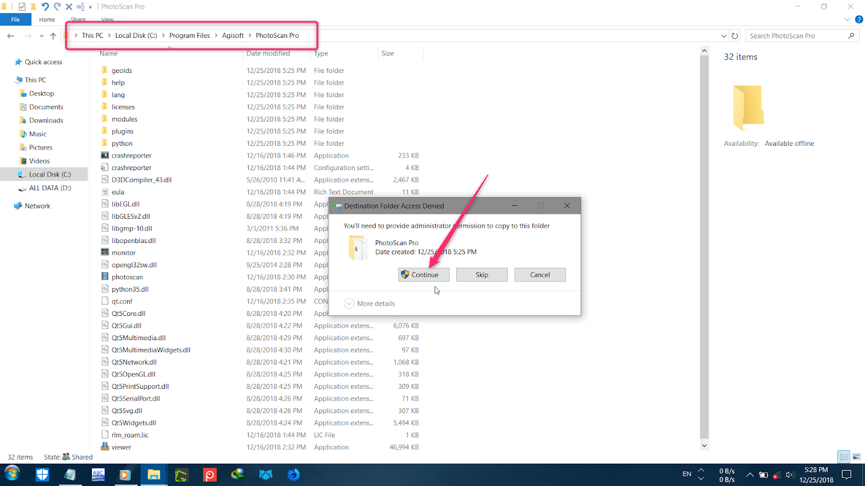Click the file list vertical scrollbar
Image resolution: width=865 pixels, height=486 pixels.
(x=704, y=247)
